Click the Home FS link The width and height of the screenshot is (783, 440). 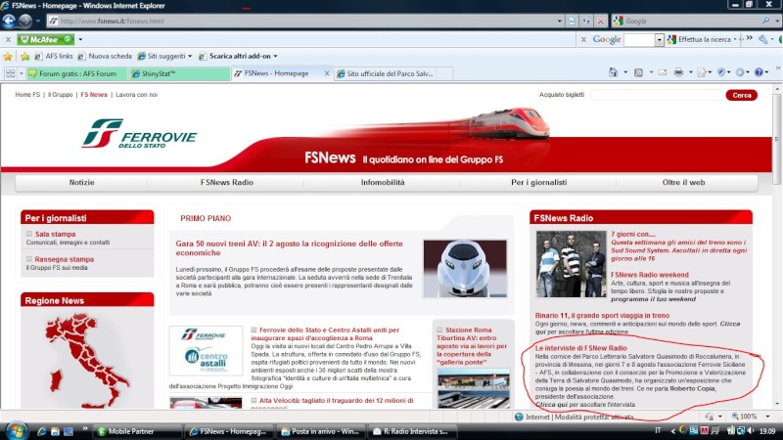(27, 94)
